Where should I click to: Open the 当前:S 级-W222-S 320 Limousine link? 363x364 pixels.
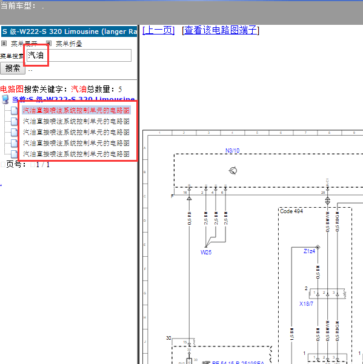[73, 99]
